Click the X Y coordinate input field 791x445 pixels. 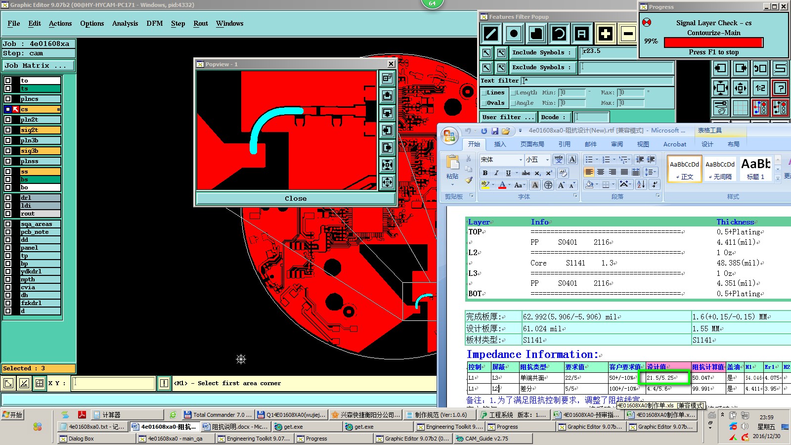113,383
